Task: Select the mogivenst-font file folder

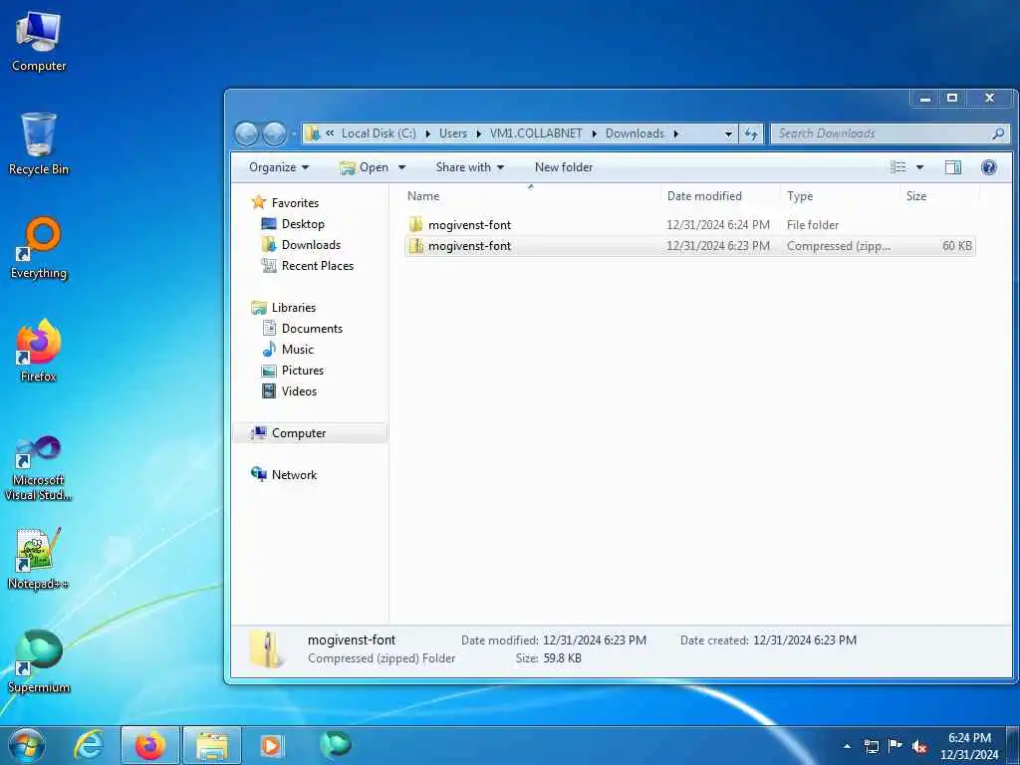Action: (x=689, y=225)
